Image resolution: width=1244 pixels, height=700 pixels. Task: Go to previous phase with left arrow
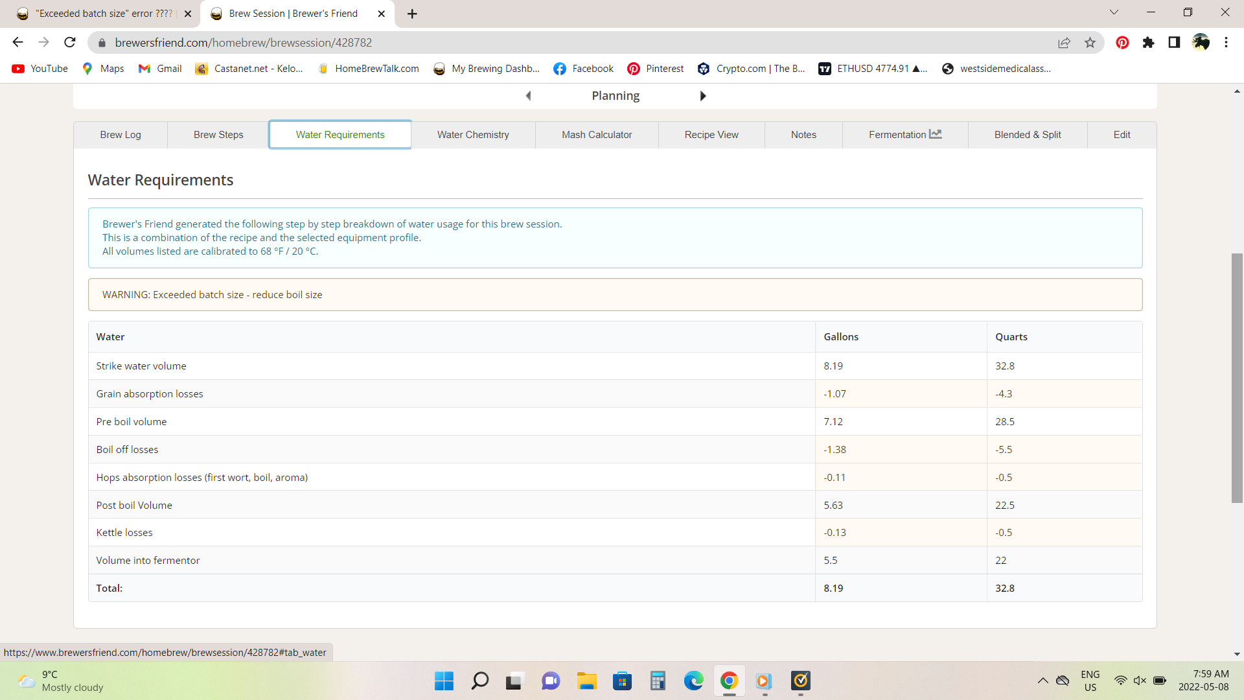point(528,96)
